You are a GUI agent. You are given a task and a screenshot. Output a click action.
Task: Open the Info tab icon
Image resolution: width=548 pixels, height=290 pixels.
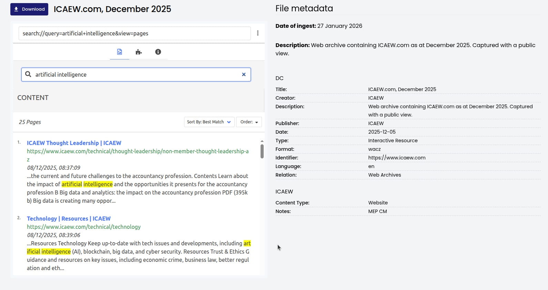(158, 52)
